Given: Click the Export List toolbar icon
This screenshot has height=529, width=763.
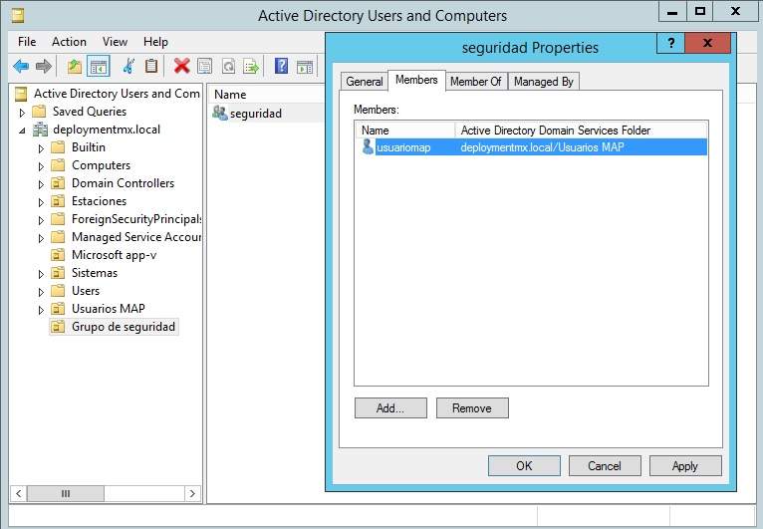Looking at the screenshot, I should point(251,67).
